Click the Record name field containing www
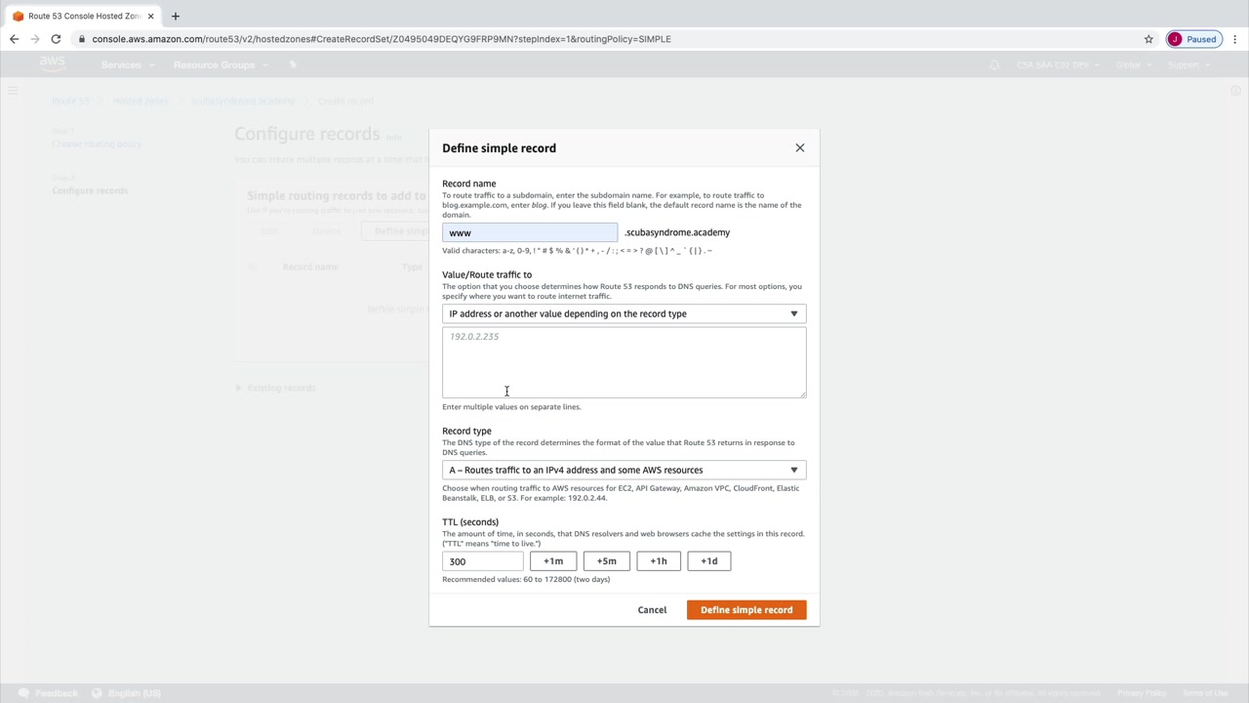The height and width of the screenshot is (703, 1249). tap(530, 232)
